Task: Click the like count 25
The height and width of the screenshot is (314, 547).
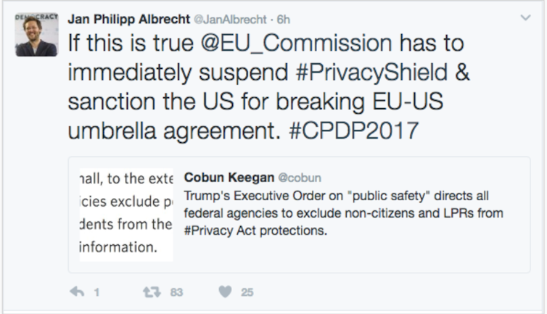Action: click(x=247, y=293)
